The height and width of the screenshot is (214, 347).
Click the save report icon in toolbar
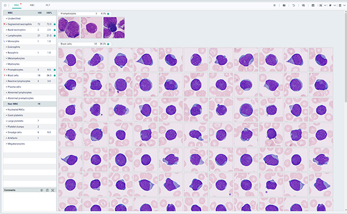(x=313, y=5)
